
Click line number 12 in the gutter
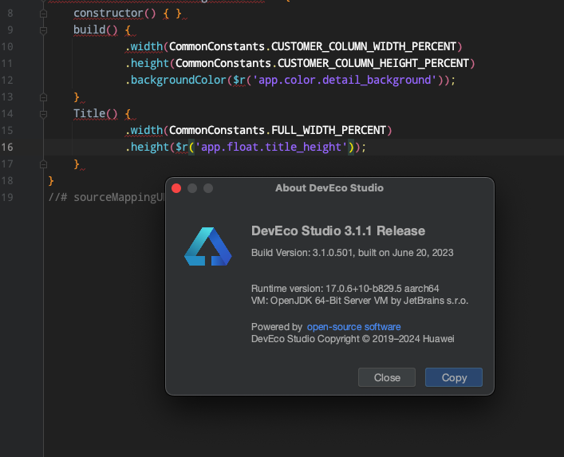[7, 81]
